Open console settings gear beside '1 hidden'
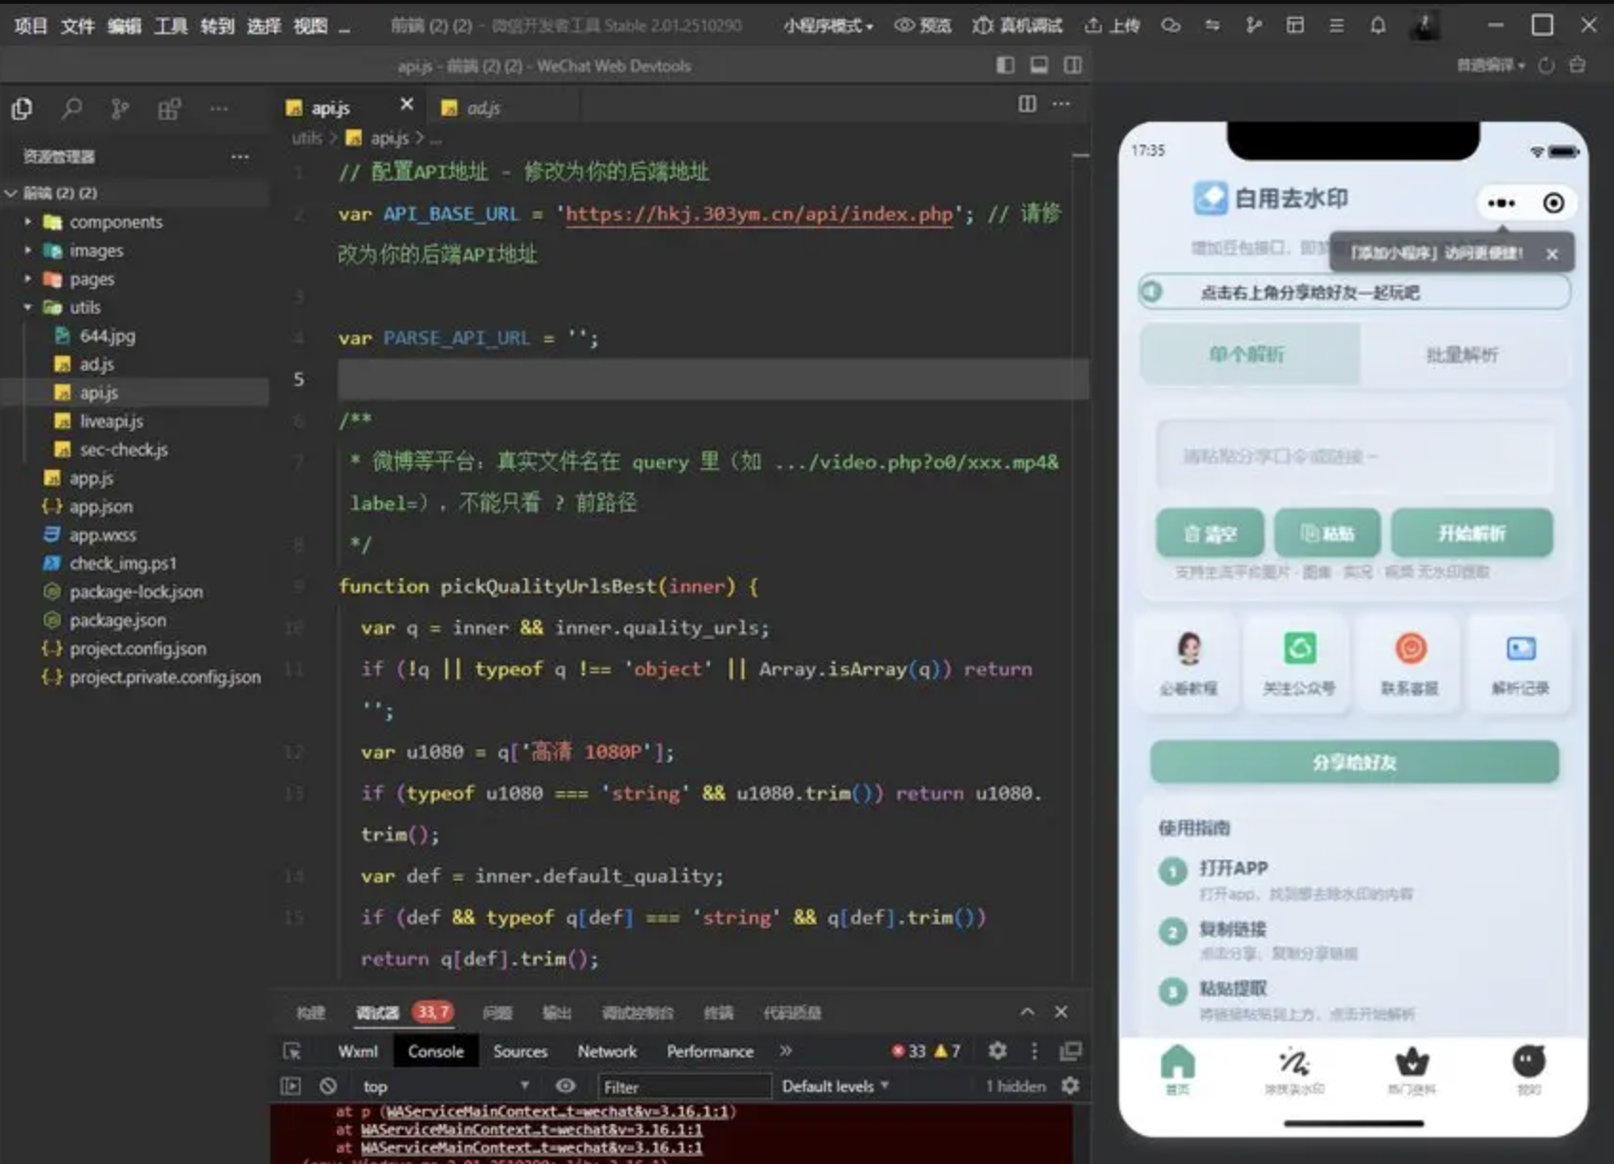The image size is (1614, 1164). tap(1071, 1086)
